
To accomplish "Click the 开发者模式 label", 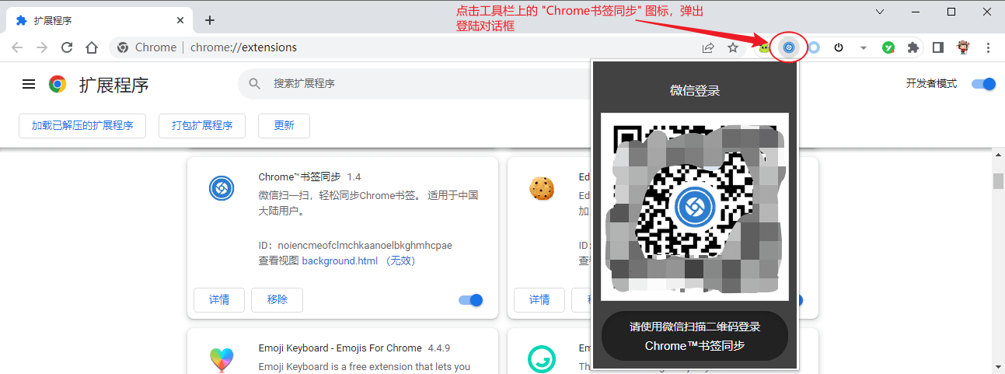I will click(931, 83).
